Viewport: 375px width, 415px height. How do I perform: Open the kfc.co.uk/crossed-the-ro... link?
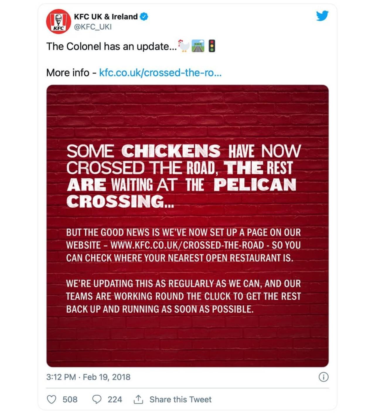click(160, 72)
